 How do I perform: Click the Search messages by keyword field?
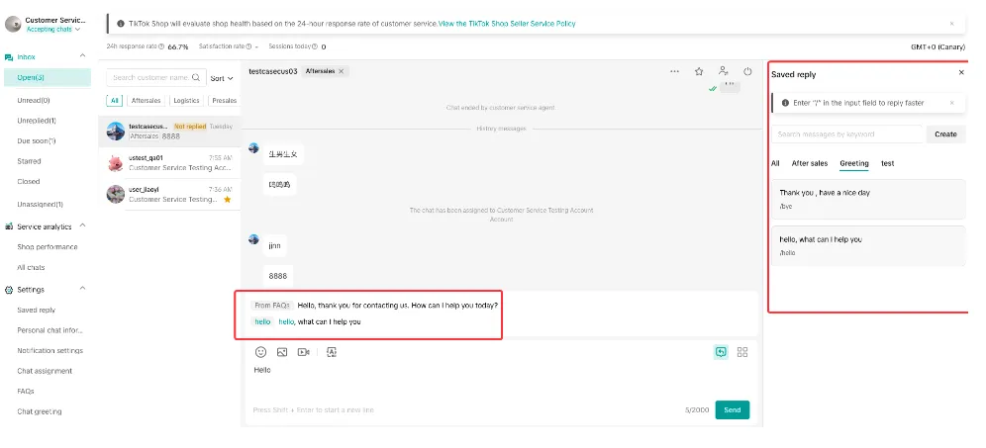pos(847,134)
